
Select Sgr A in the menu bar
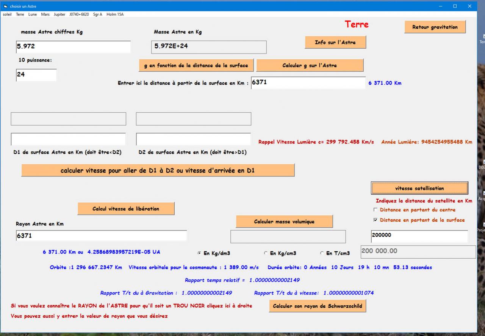(98, 14)
